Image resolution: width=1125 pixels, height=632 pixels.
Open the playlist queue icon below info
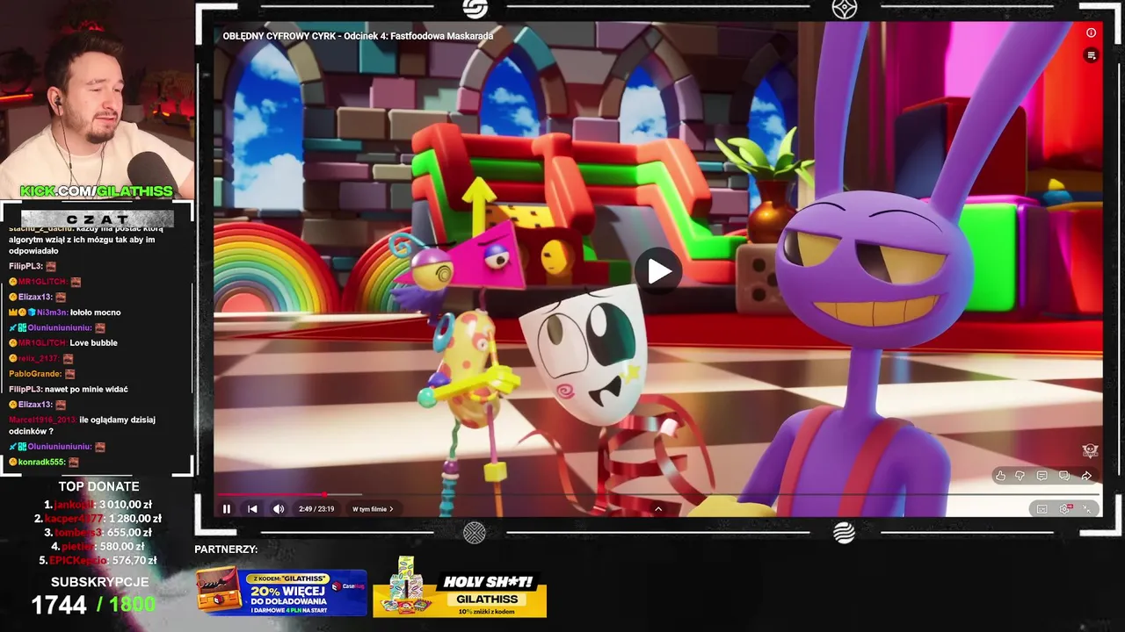point(1091,55)
